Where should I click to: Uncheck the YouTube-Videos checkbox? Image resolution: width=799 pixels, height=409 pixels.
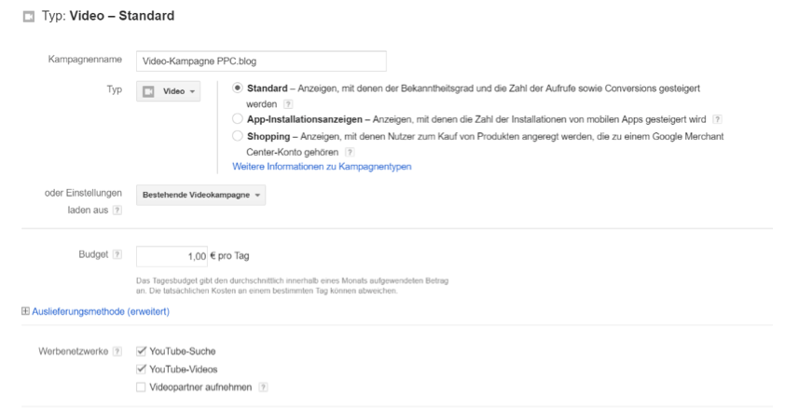coord(141,369)
